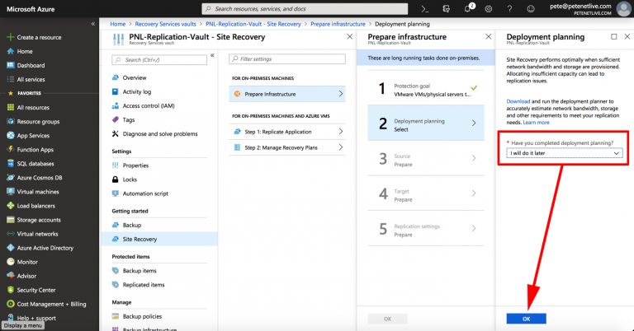Click the Create a resource plus icon
Image resolution: width=634 pixels, height=331 pixels.
pos(11,37)
